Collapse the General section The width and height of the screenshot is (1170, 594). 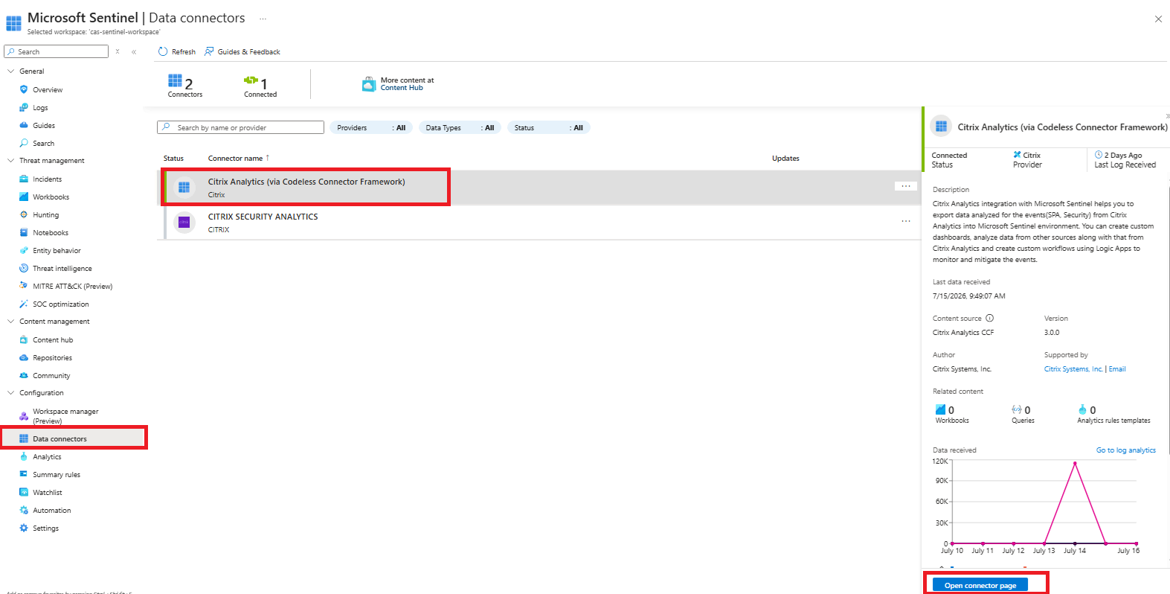coord(10,71)
